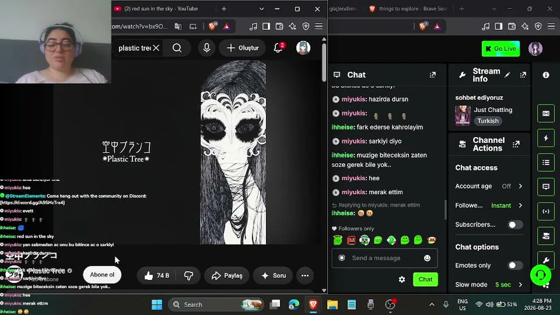Click the 'Send a message' chat input
Viewport: 560px width, 315px height.
point(385,258)
